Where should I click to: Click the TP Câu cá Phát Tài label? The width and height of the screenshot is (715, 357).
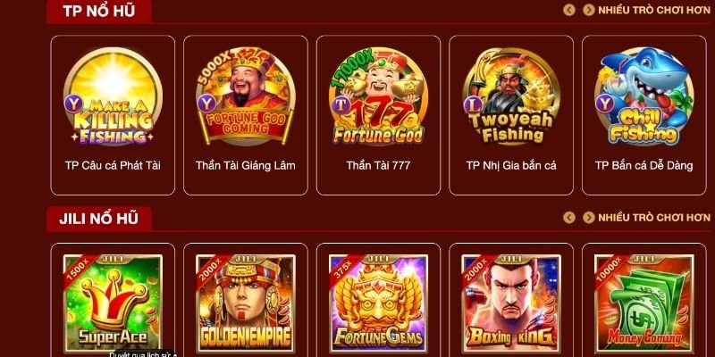coord(113,165)
